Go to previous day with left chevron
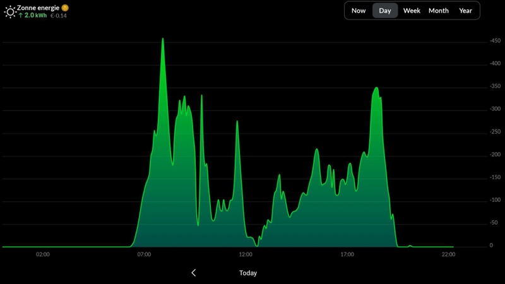Viewport: 505px width, 284px height. [194, 273]
